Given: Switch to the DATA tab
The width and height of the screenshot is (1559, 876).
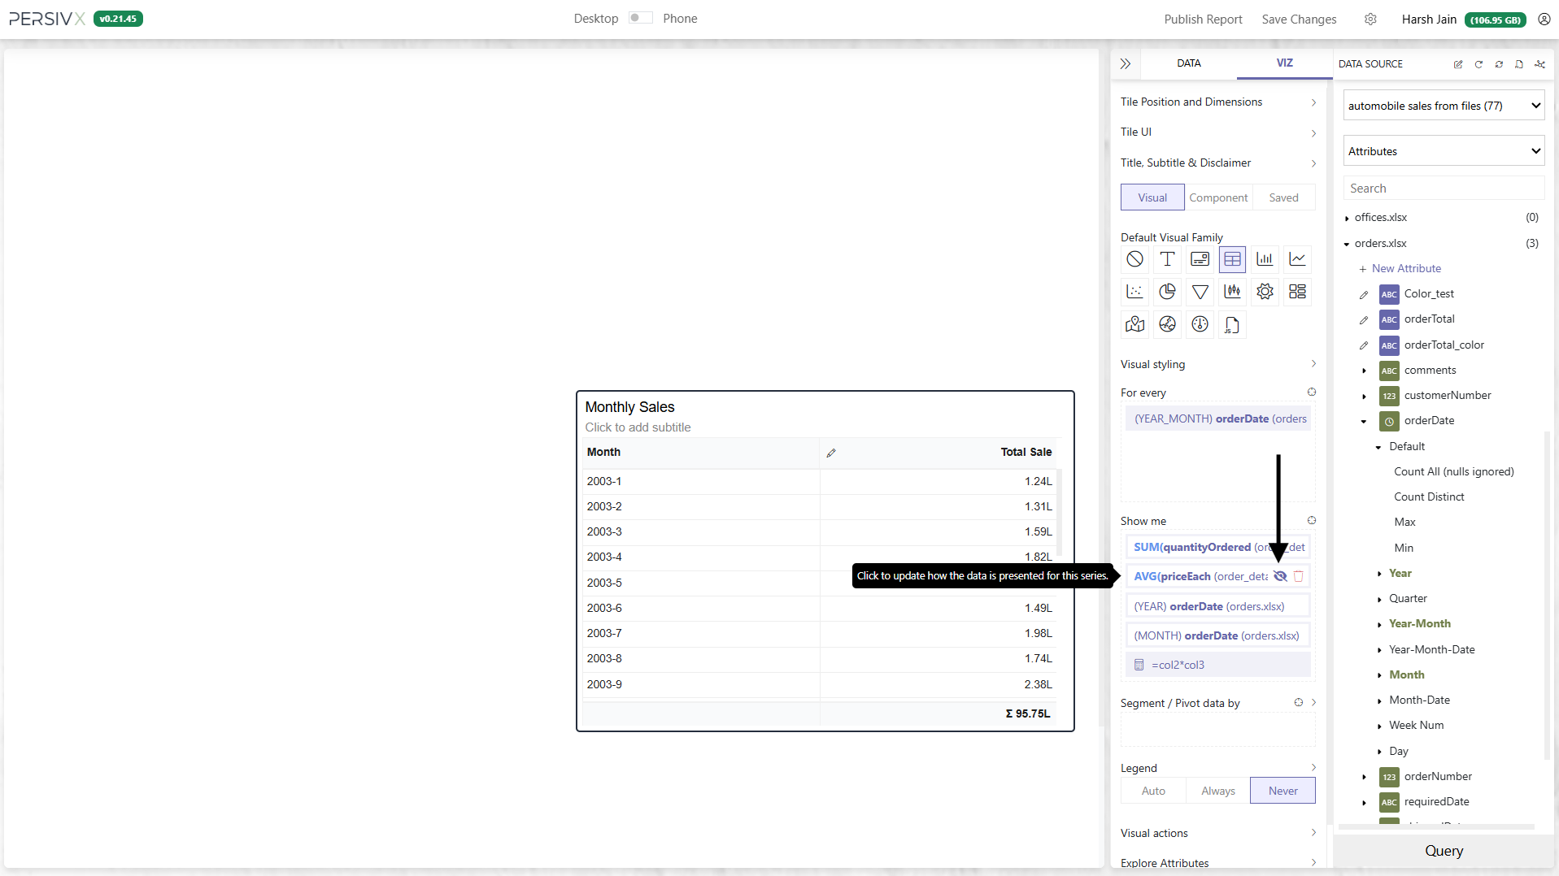Looking at the screenshot, I should pyautogui.click(x=1188, y=63).
